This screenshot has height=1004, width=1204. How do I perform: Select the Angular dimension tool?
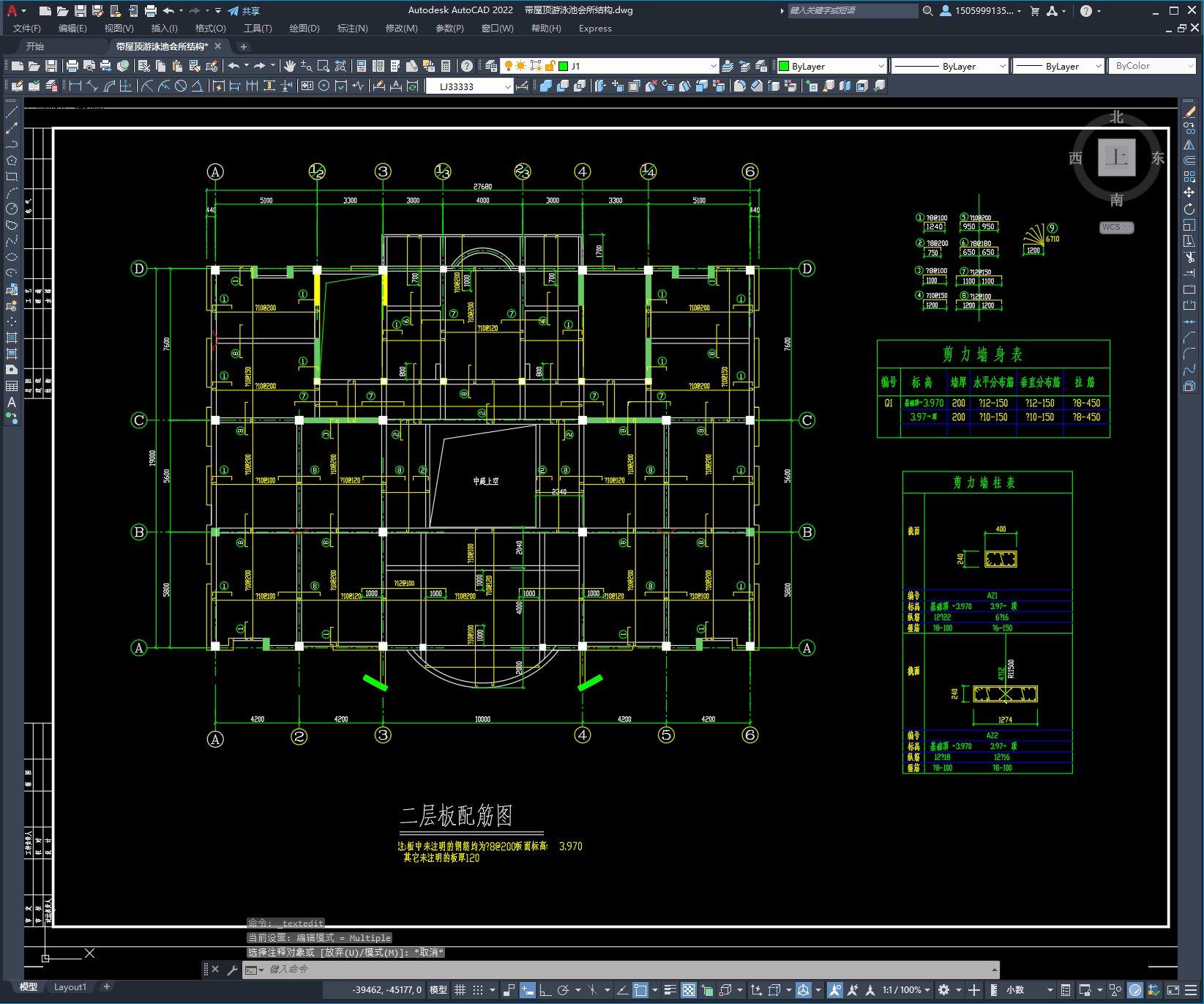[x=198, y=86]
